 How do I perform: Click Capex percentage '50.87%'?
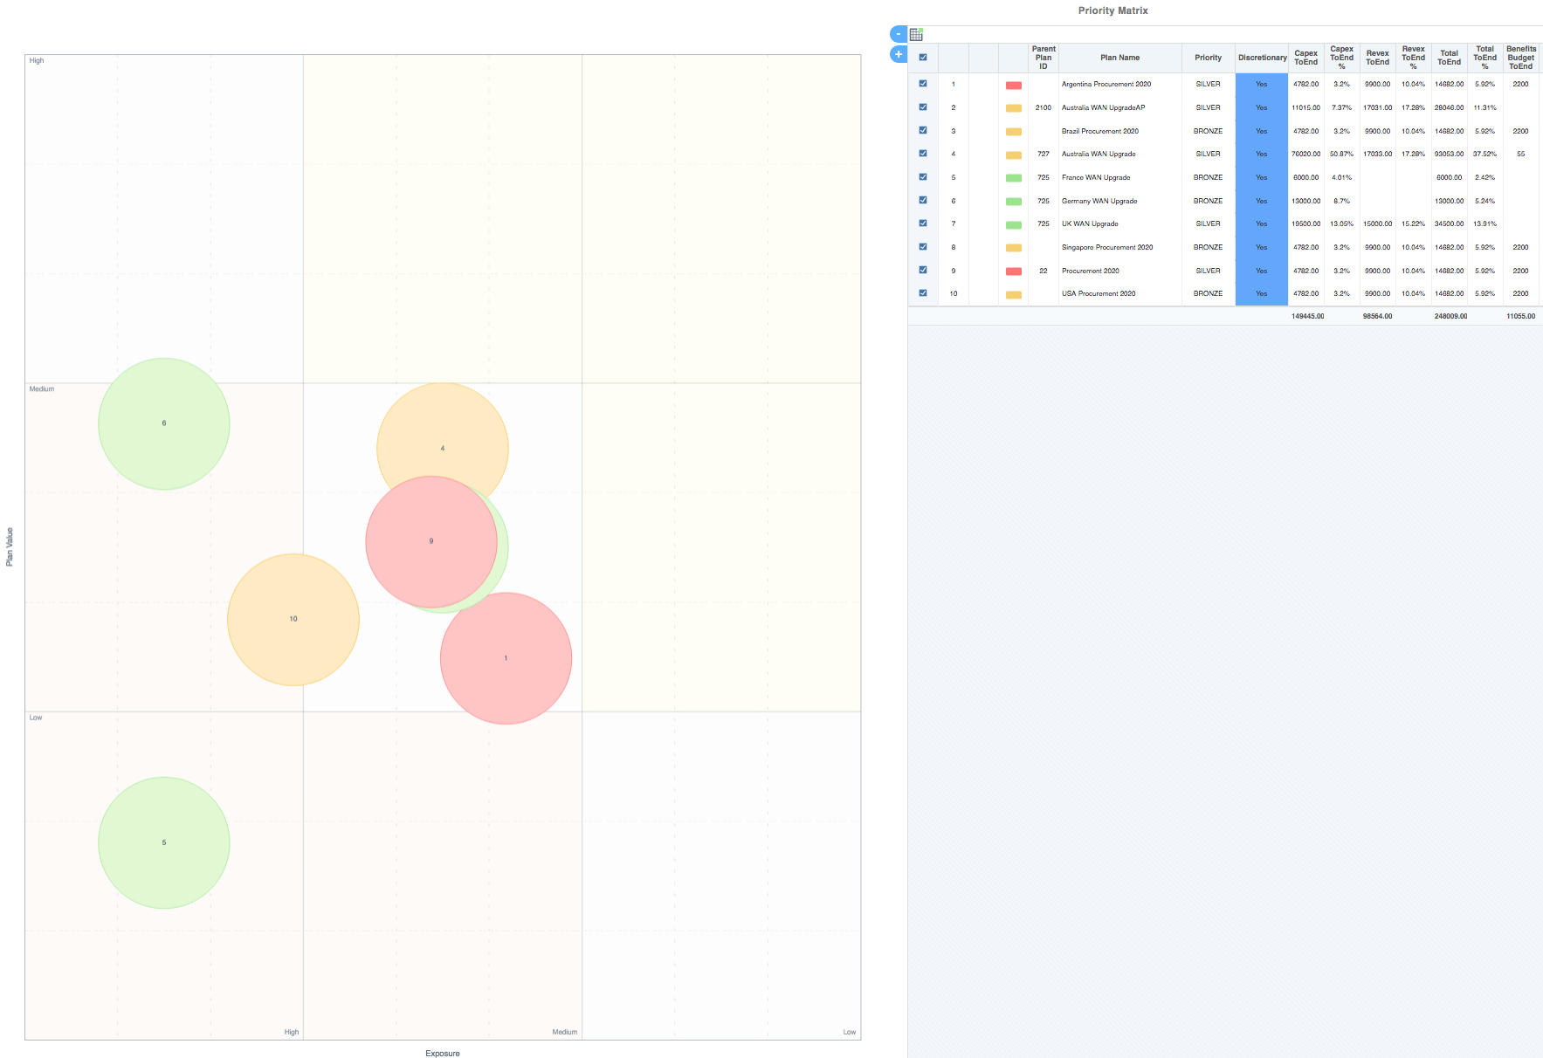pos(1342,155)
